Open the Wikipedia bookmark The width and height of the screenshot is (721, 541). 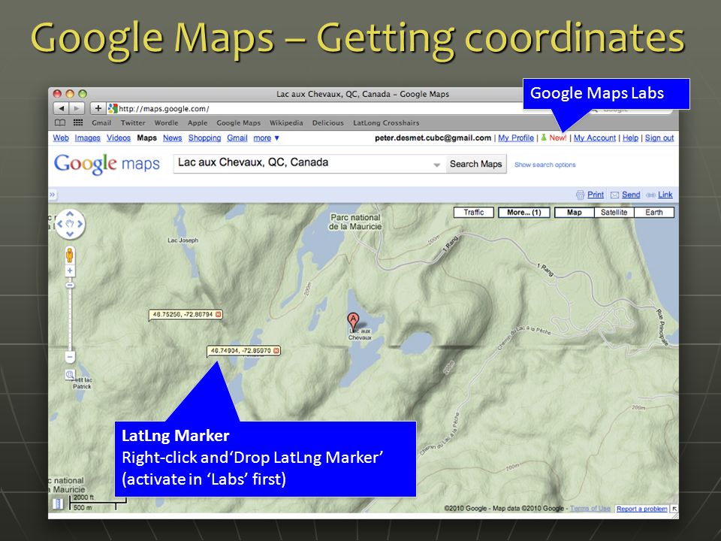tap(286, 122)
